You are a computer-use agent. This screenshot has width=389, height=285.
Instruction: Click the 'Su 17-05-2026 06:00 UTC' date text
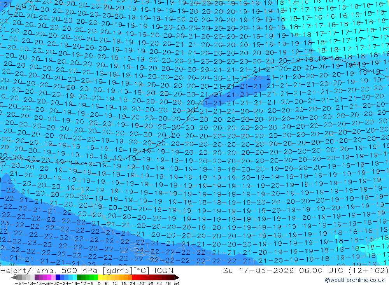pos(284,270)
